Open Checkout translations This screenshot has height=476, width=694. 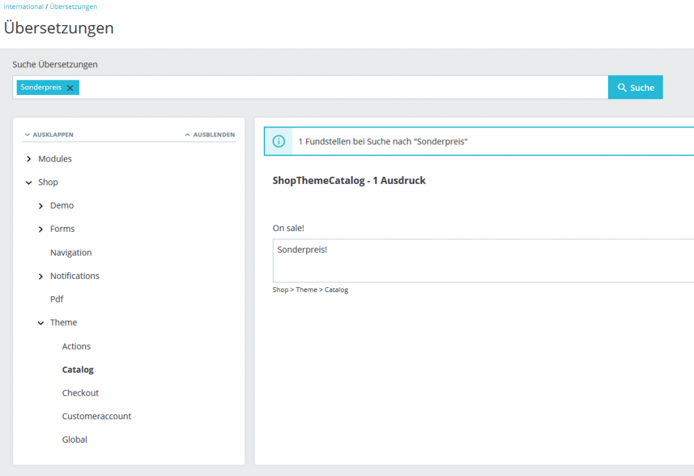point(81,393)
